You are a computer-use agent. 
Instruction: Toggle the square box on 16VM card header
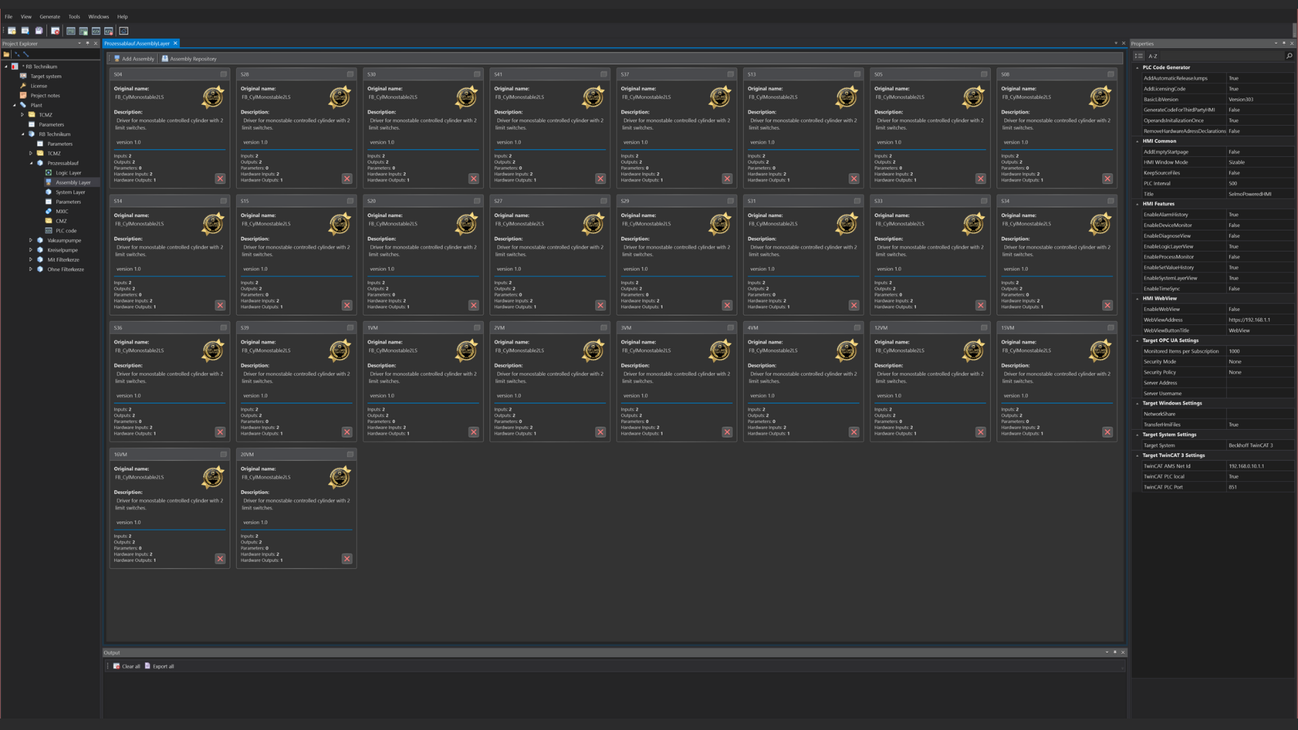pyautogui.click(x=223, y=454)
